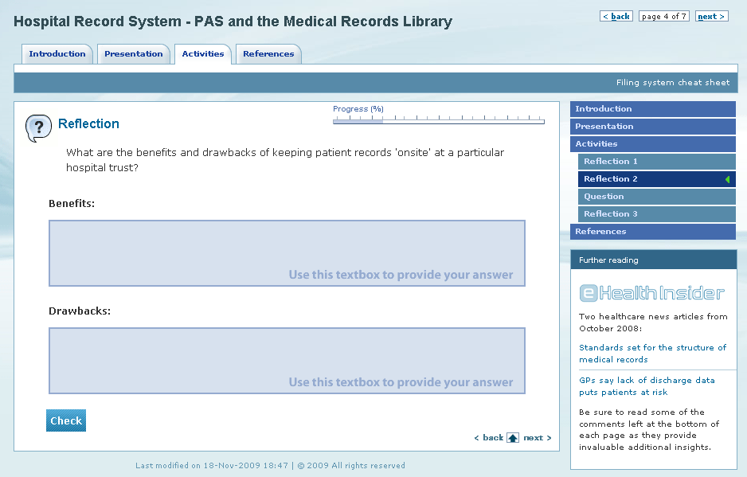747x477 pixels.
Task: Click the Reflection heading text
Action: click(88, 124)
